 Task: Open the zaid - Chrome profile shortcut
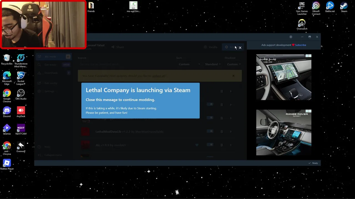(7, 148)
